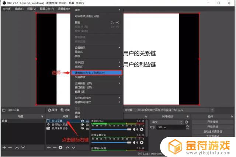The image size is (236, 157).
Task: Expand the 变换(T) submenu
Action: 97,66
